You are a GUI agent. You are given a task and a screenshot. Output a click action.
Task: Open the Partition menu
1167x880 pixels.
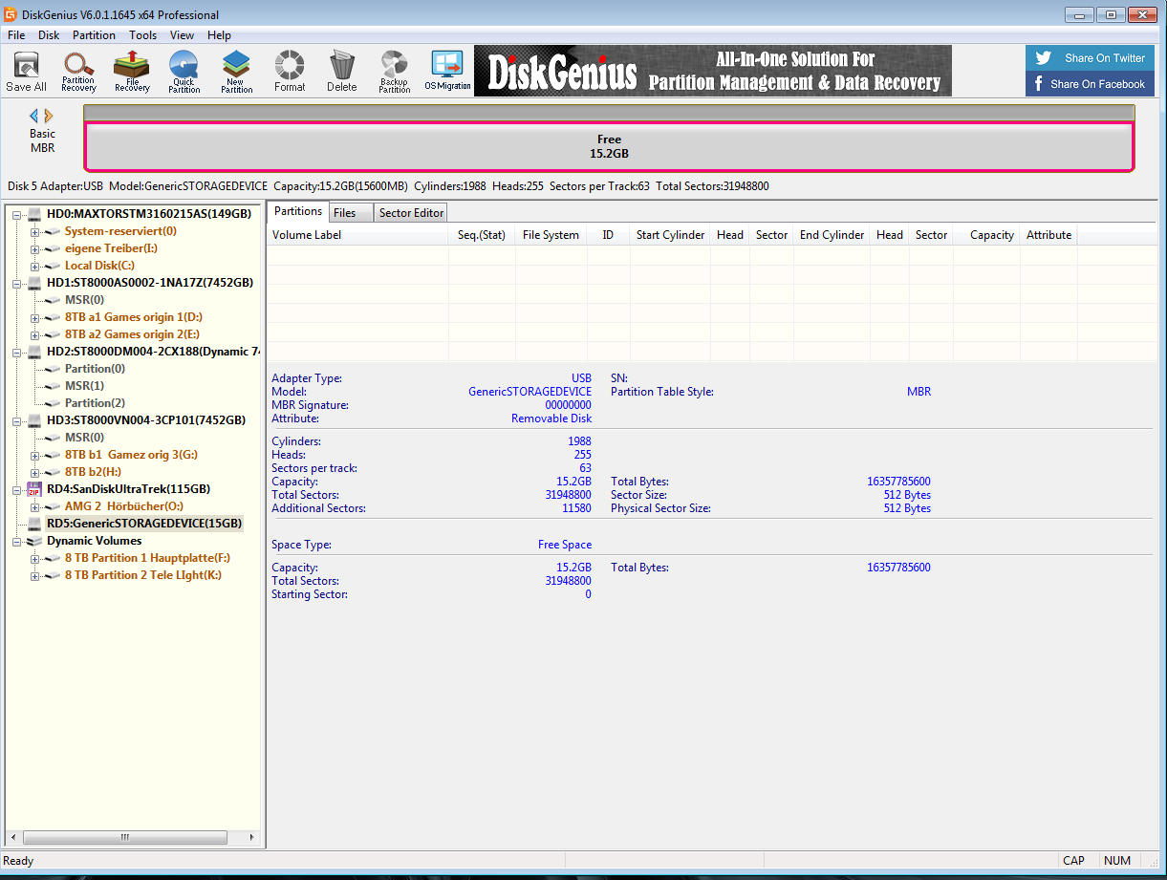point(94,35)
